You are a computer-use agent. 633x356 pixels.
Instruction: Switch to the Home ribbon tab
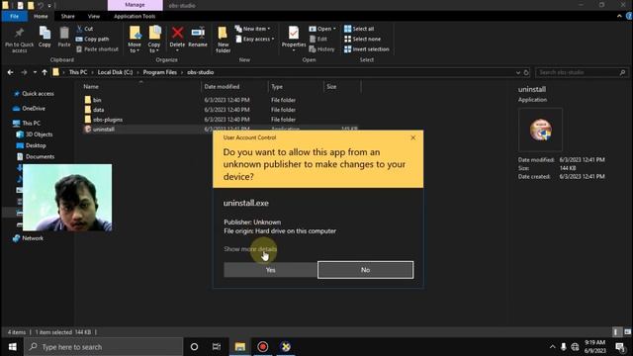(x=41, y=16)
